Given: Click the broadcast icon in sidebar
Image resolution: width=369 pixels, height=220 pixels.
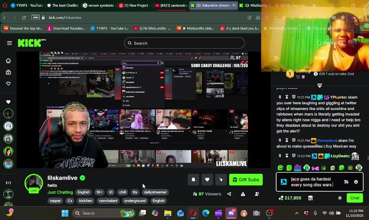Looking at the screenshot, I should pos(8,183).
